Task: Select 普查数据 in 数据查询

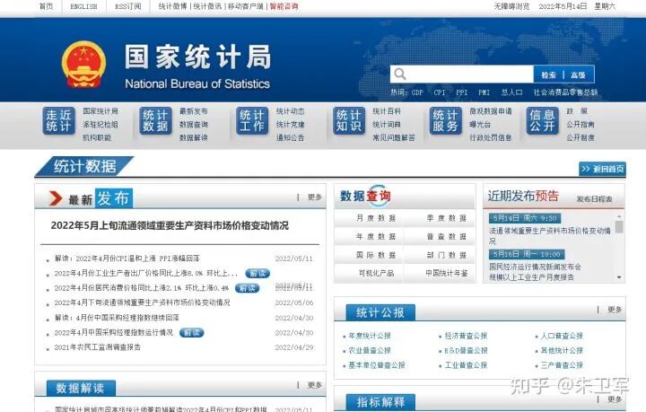Action: 447,236
